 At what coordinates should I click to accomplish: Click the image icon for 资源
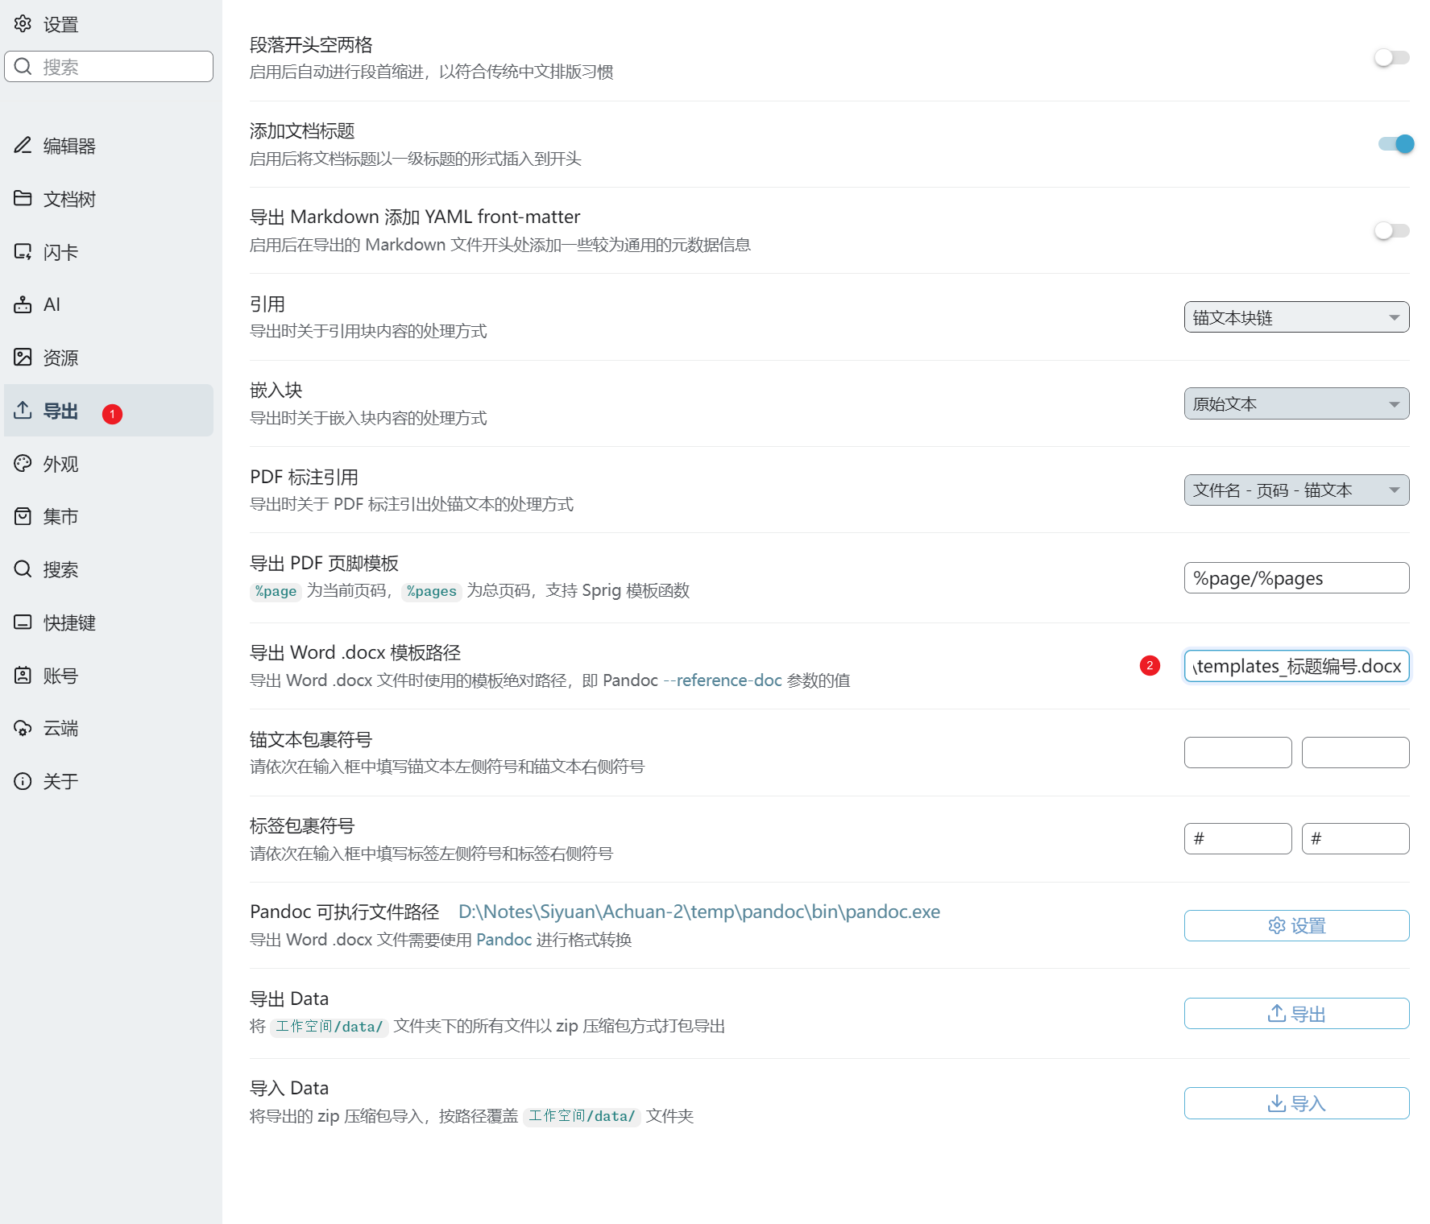coord(23,357)
